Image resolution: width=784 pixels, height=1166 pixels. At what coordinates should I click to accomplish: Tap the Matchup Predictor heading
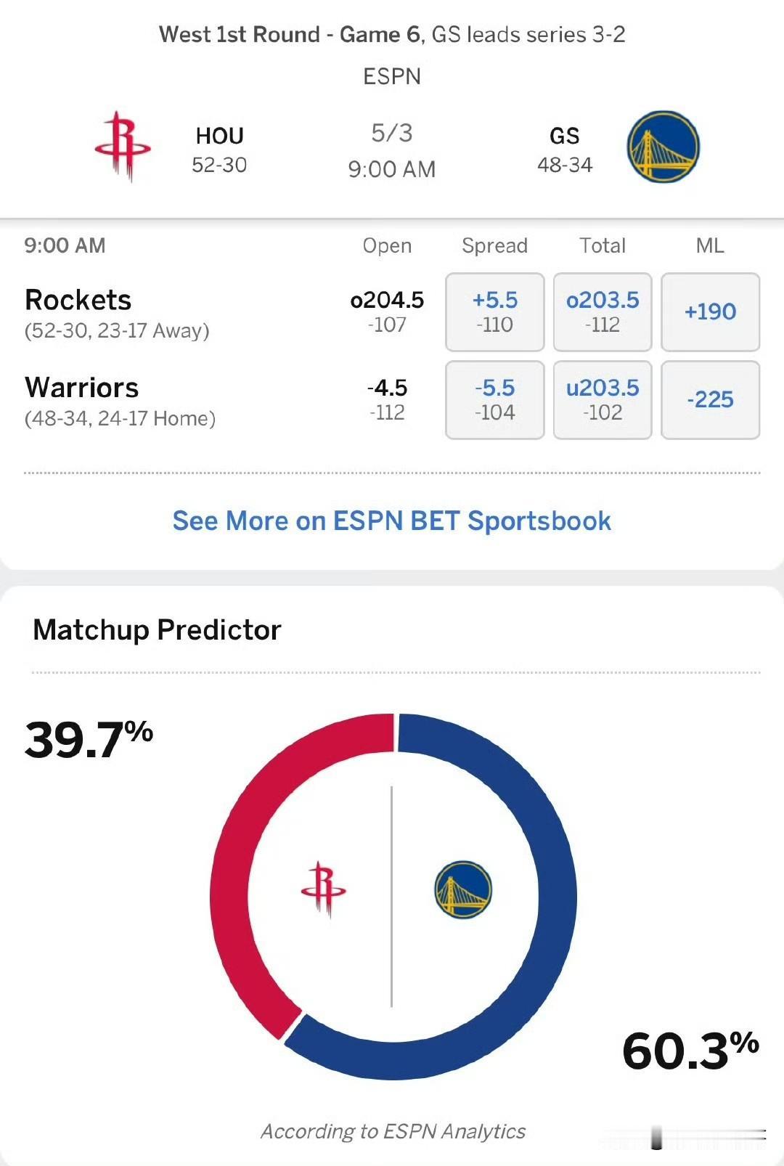[x=158, y=630]
